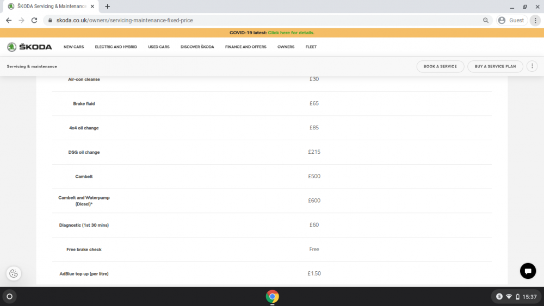Click the address bar URL
This screenshot has height=306, width=544.
[x=125, y=21]
